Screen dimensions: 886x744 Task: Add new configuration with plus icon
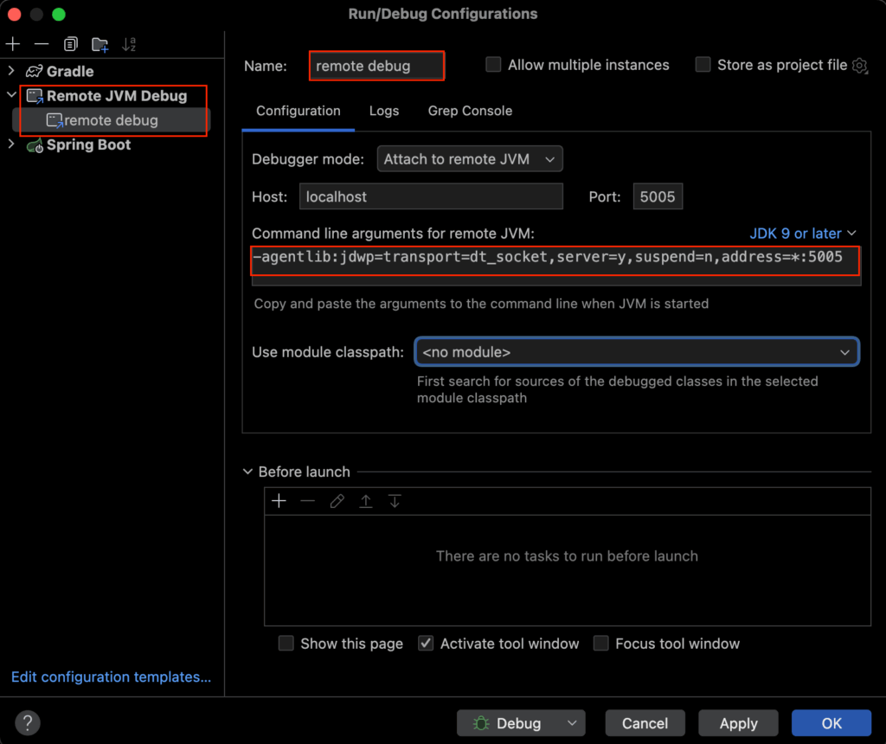pos(13,44)
